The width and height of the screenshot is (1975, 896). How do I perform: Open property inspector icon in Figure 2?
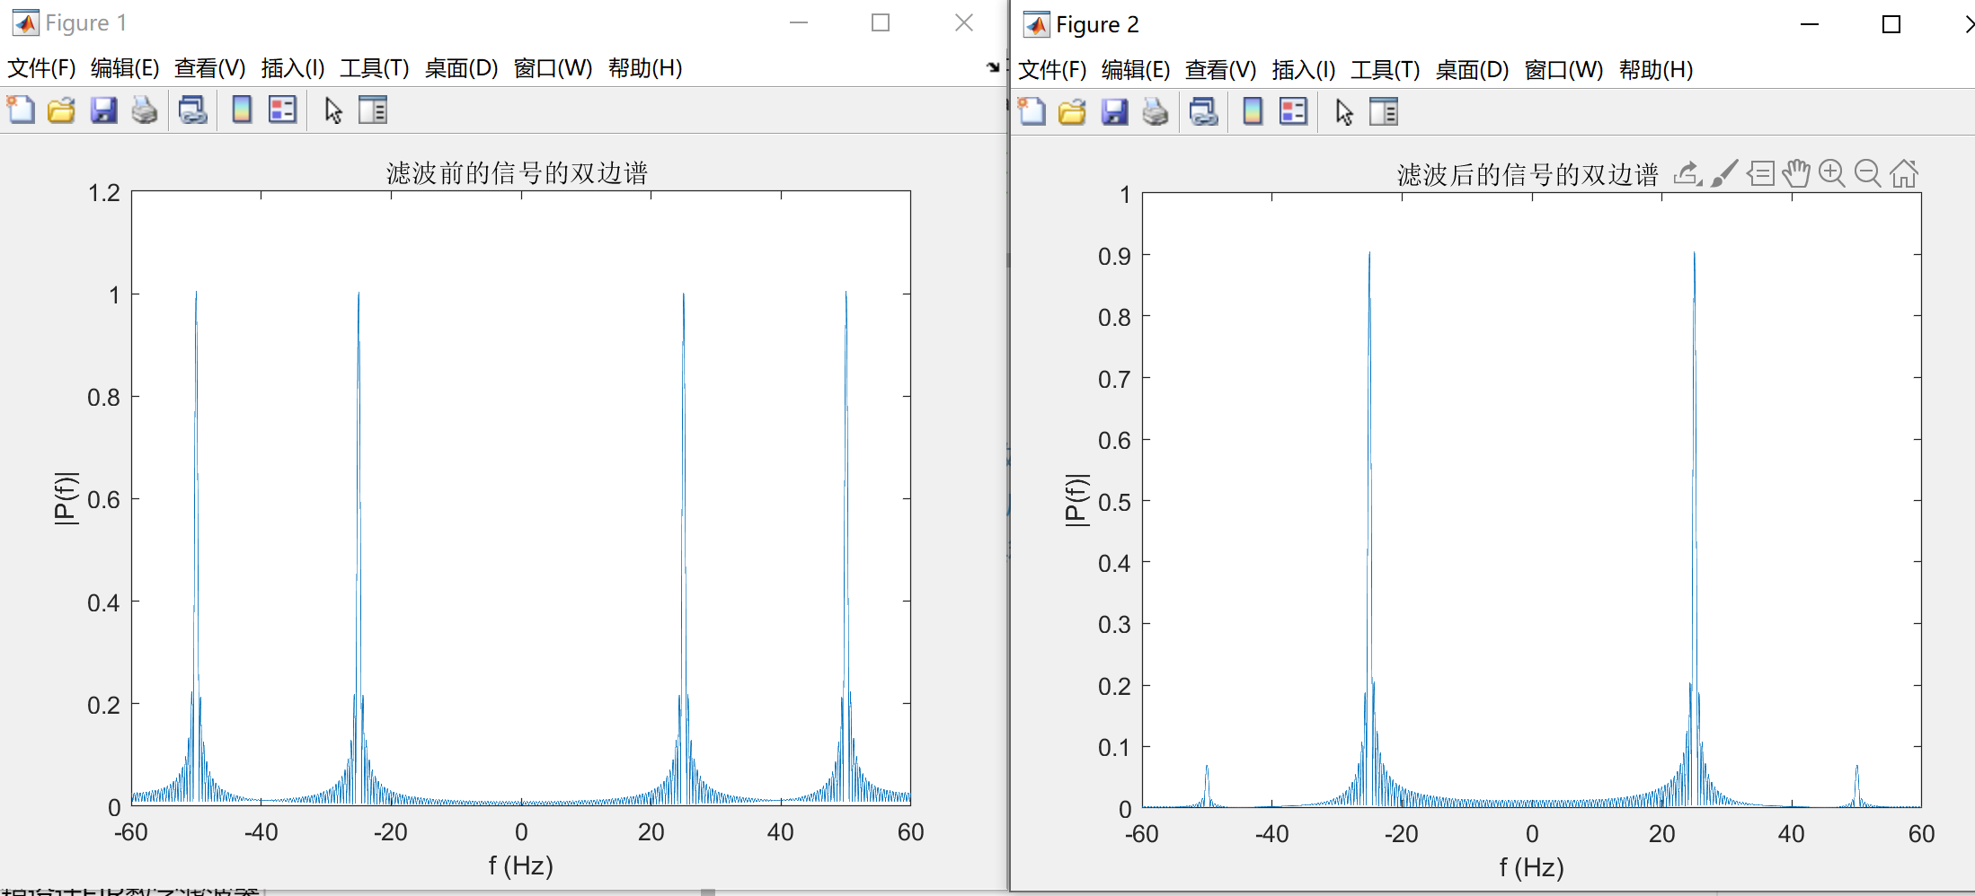coord(1384,111)
